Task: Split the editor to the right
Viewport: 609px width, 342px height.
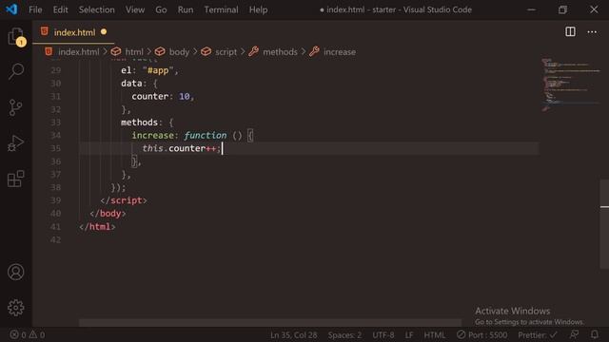Action: [570, 31]
